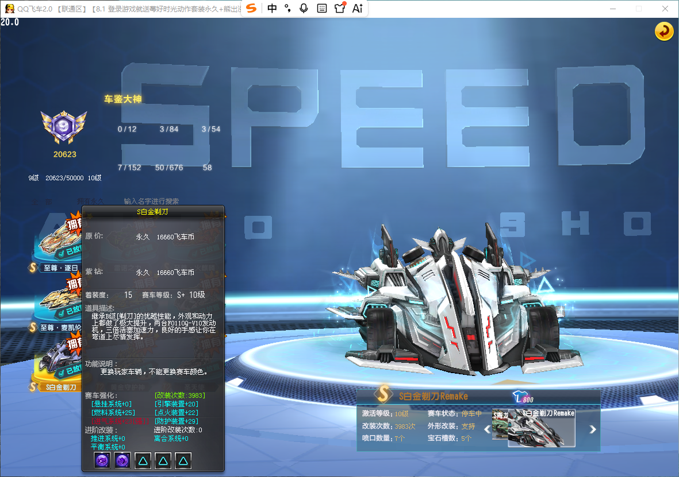The height and width of the screenshot is (477, 679).
Task: Click the [点火装置+22] upgrade entry
Action: coord(177,413)
